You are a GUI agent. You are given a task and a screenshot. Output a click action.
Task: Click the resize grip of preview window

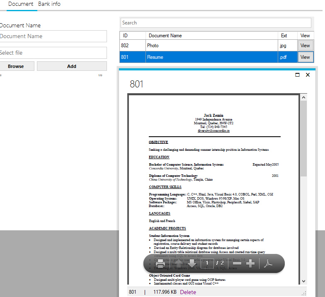click(x=304, y=293)
